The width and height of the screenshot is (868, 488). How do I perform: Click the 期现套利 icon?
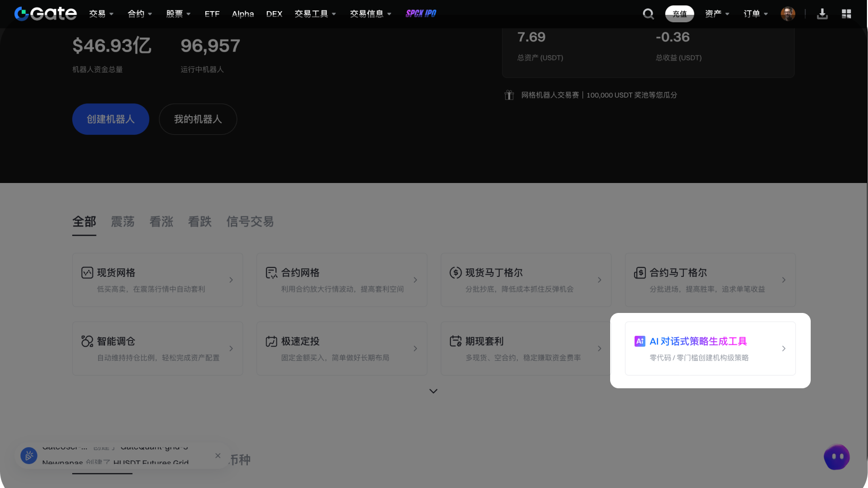coord(455,341)
